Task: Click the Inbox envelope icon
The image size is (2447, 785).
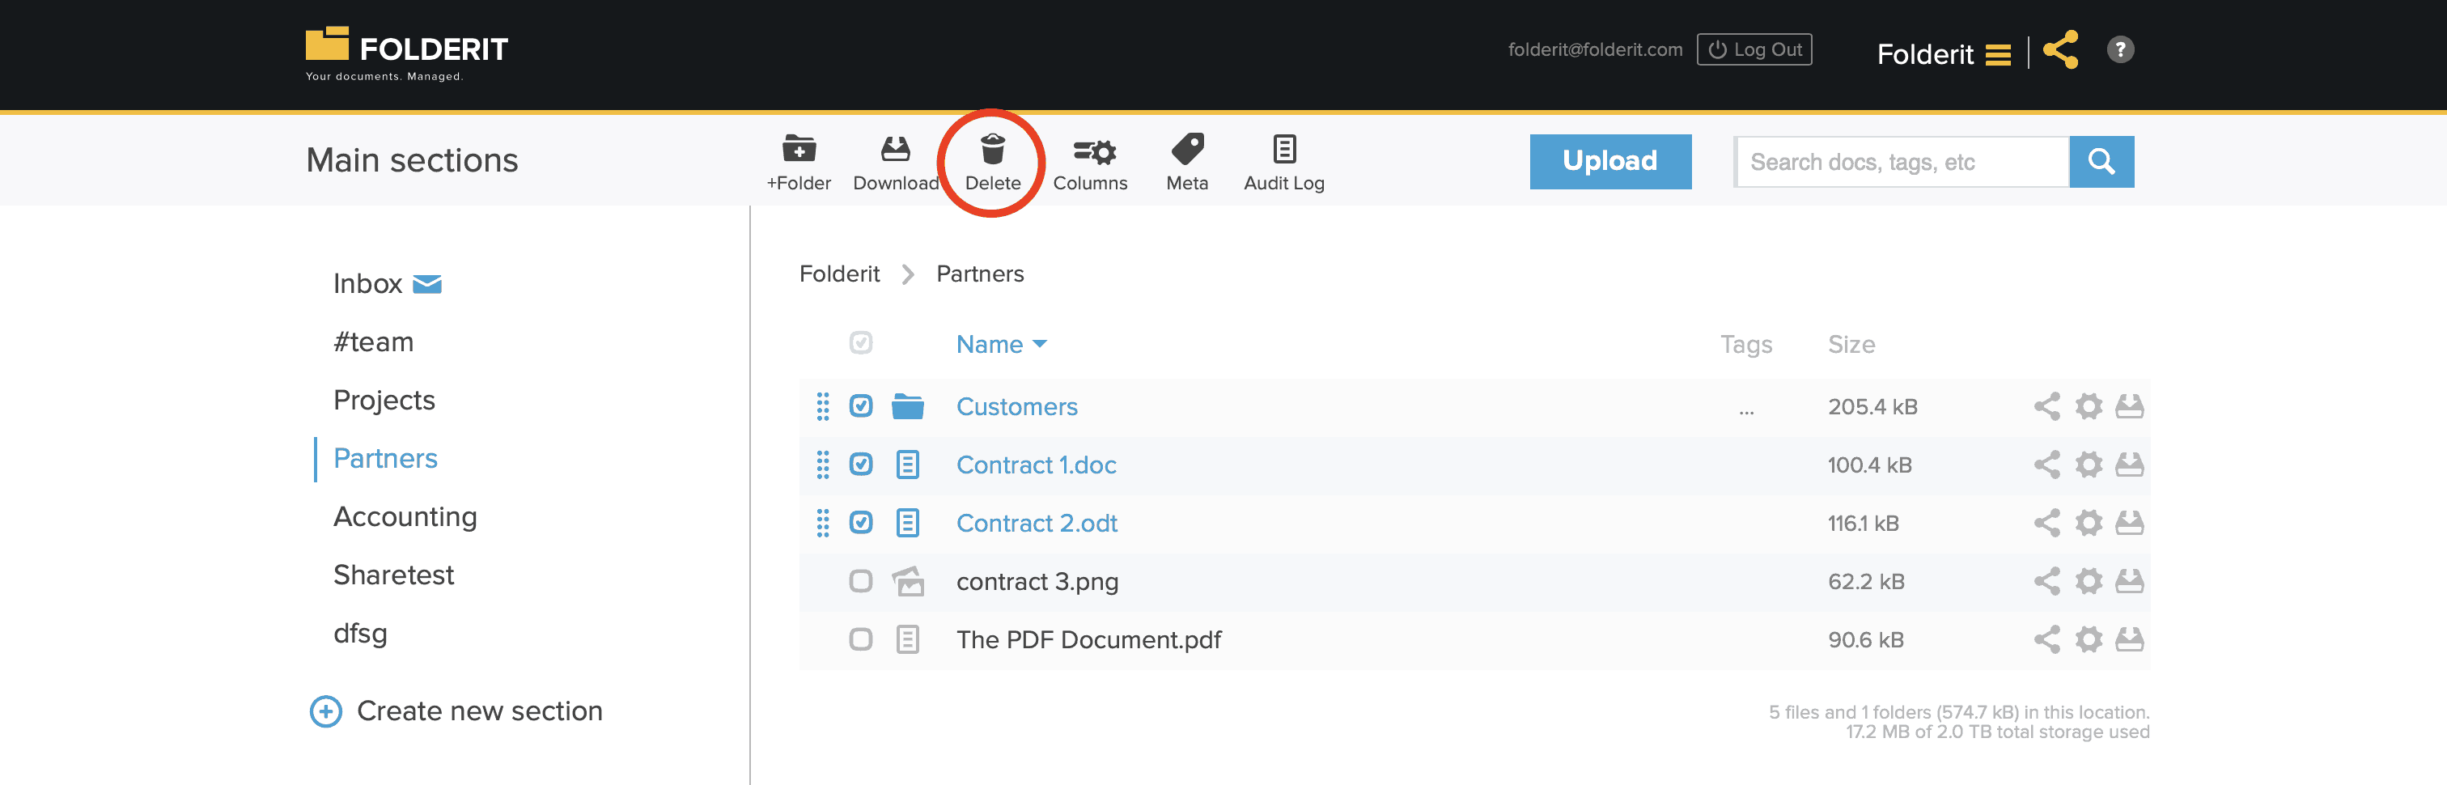Action: click(427, 284)
